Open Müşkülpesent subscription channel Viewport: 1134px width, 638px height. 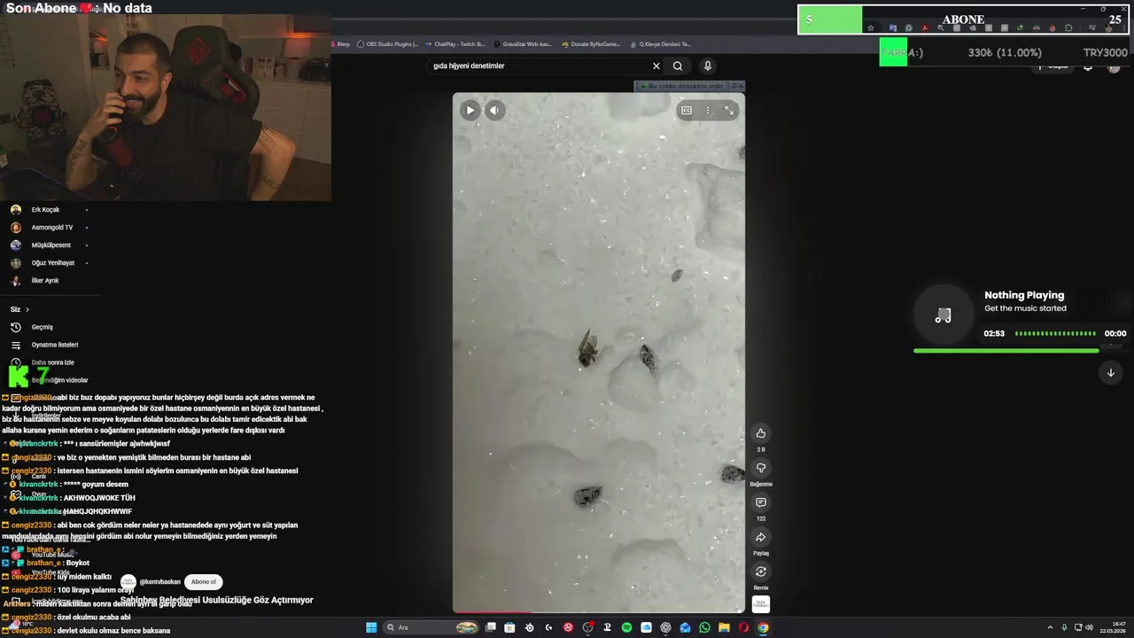tap(50, 245)
